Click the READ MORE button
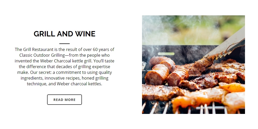Viewport: 258px width, 129px height. [64, 100]
